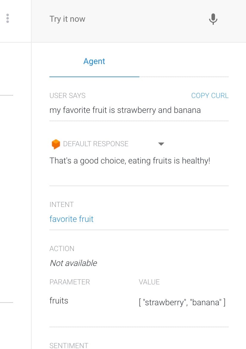
Task: Click the Try it now input field
Action: [125, 19]
